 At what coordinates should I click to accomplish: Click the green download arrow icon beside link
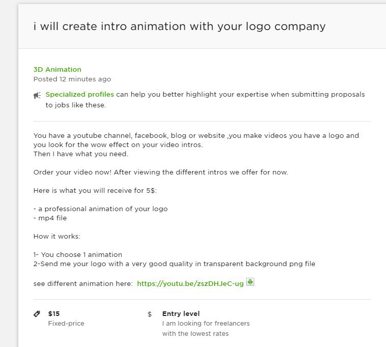(x=250, y=282)
